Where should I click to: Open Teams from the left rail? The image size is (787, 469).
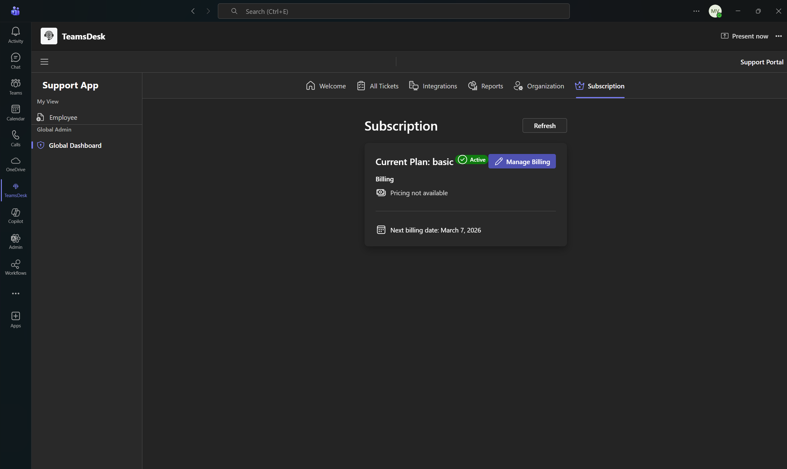tap(15, 86)
